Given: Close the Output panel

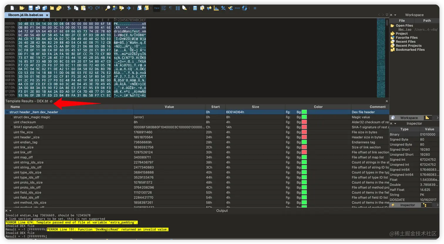Looking at the screenshot, I should tap(6, 211).
